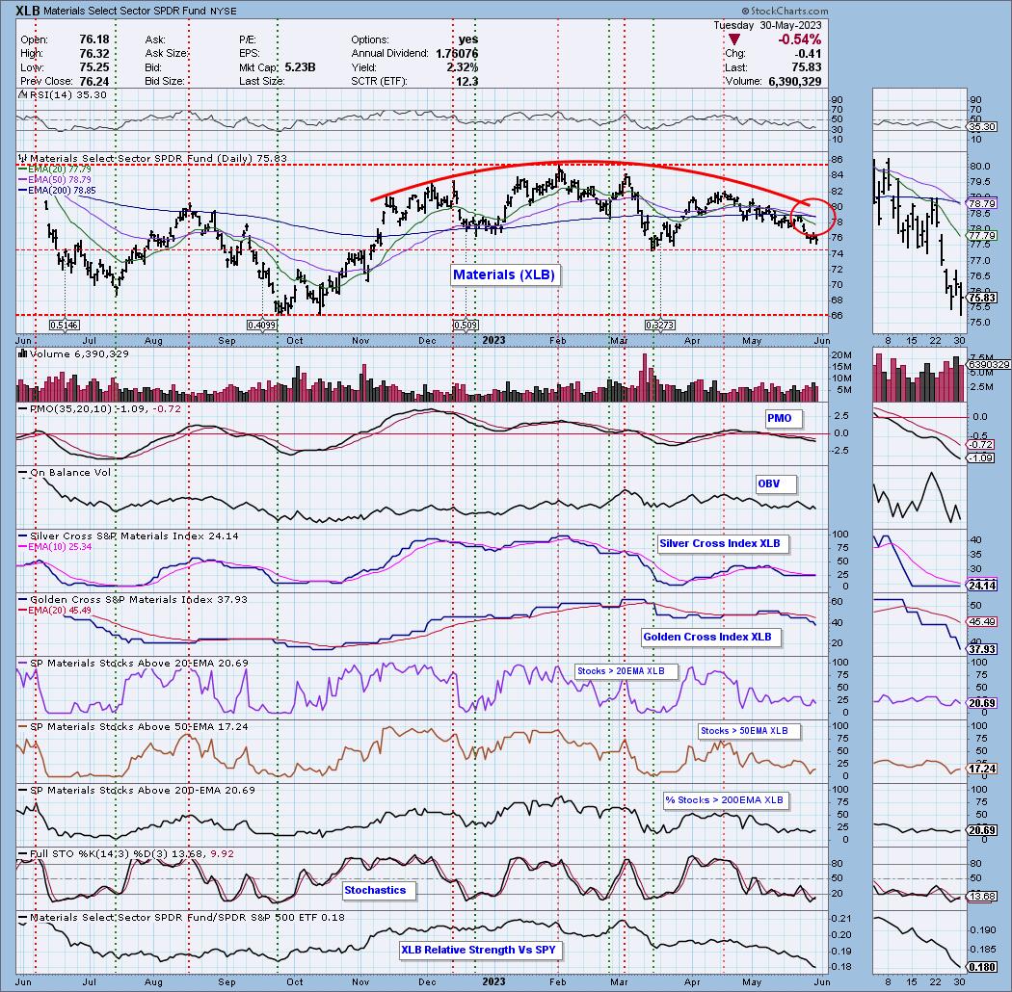
Task: Click the 'EMA(200) 78.85' legend
Action: 57,191
